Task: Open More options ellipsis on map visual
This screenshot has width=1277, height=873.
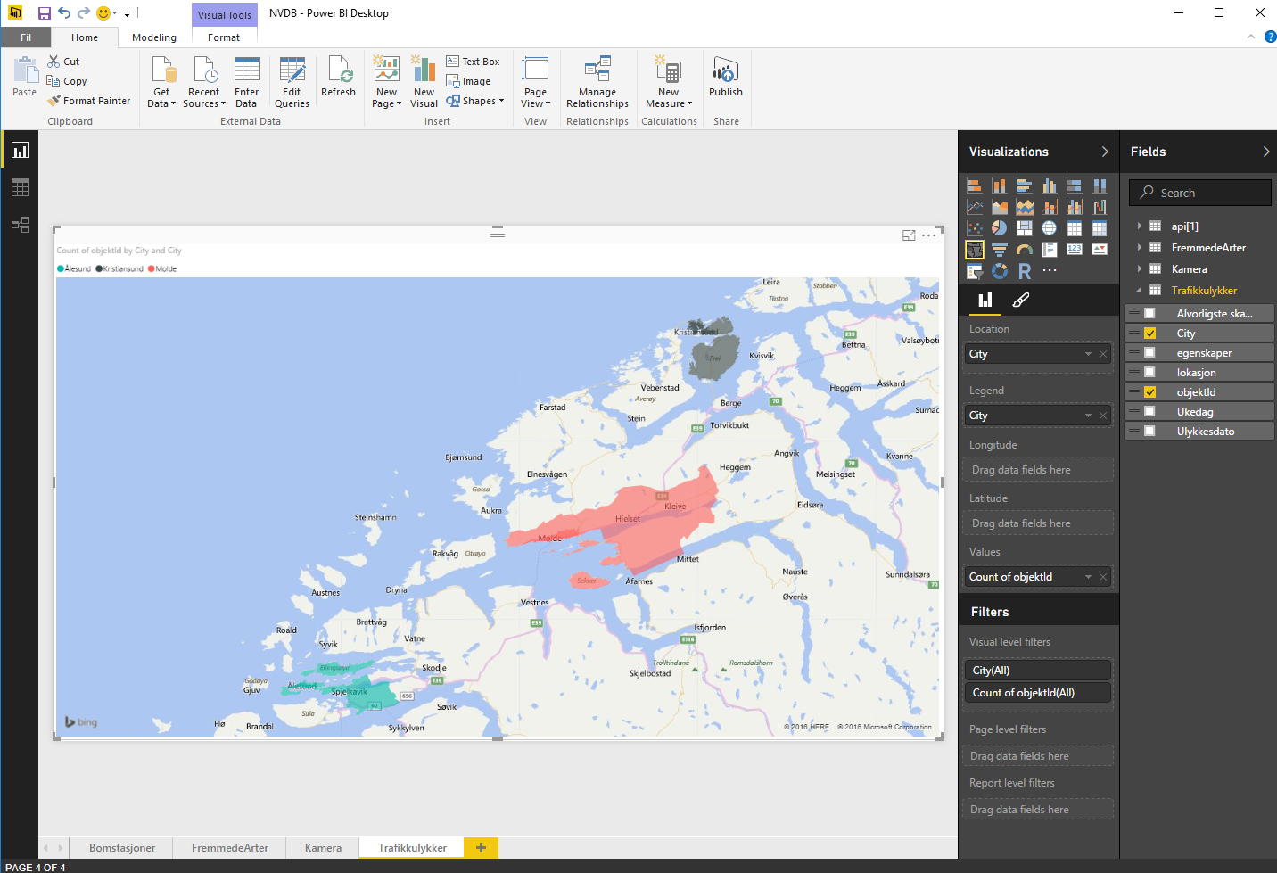Action: pyautogui.click(x=929, y=235)
